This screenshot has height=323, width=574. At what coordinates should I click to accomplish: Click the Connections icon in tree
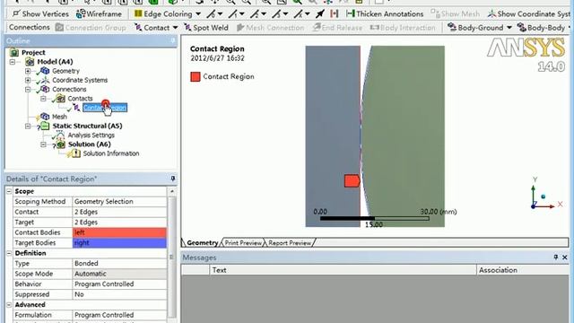point(45,89)
